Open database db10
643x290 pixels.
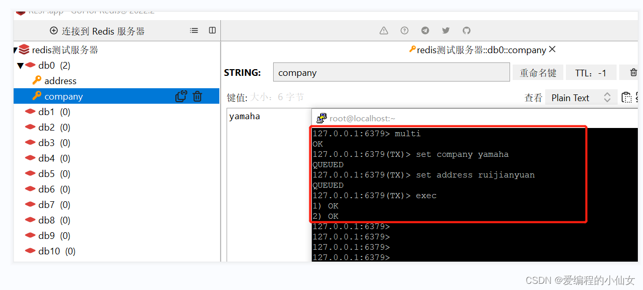[56, 251]
